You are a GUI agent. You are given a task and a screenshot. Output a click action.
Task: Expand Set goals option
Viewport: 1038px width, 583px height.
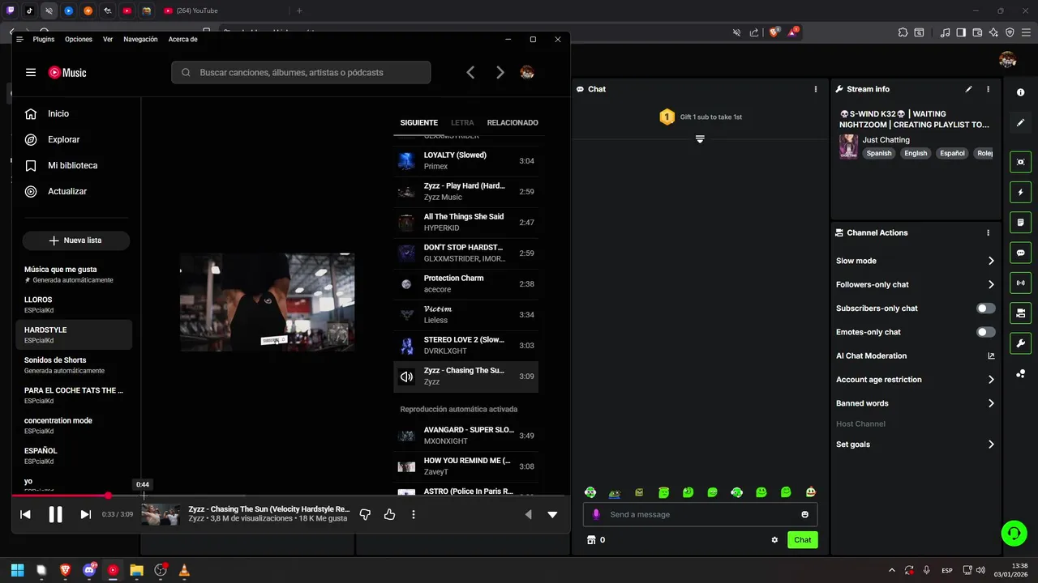coord(916,445)
